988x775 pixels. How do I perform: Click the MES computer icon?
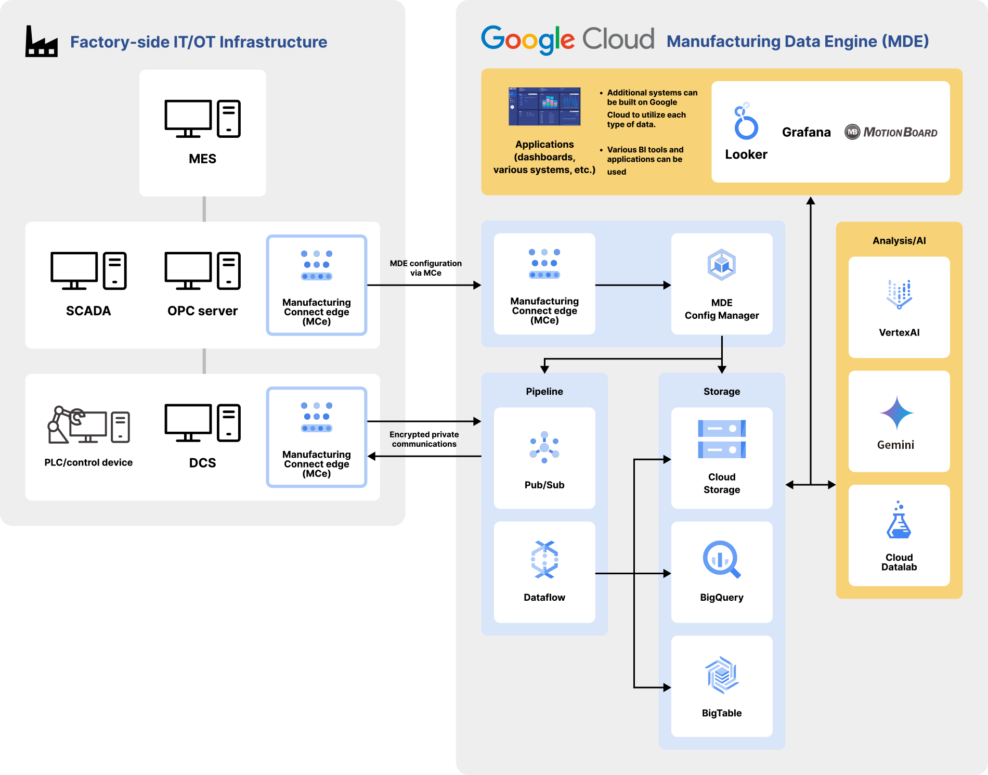tap(202, 119)
